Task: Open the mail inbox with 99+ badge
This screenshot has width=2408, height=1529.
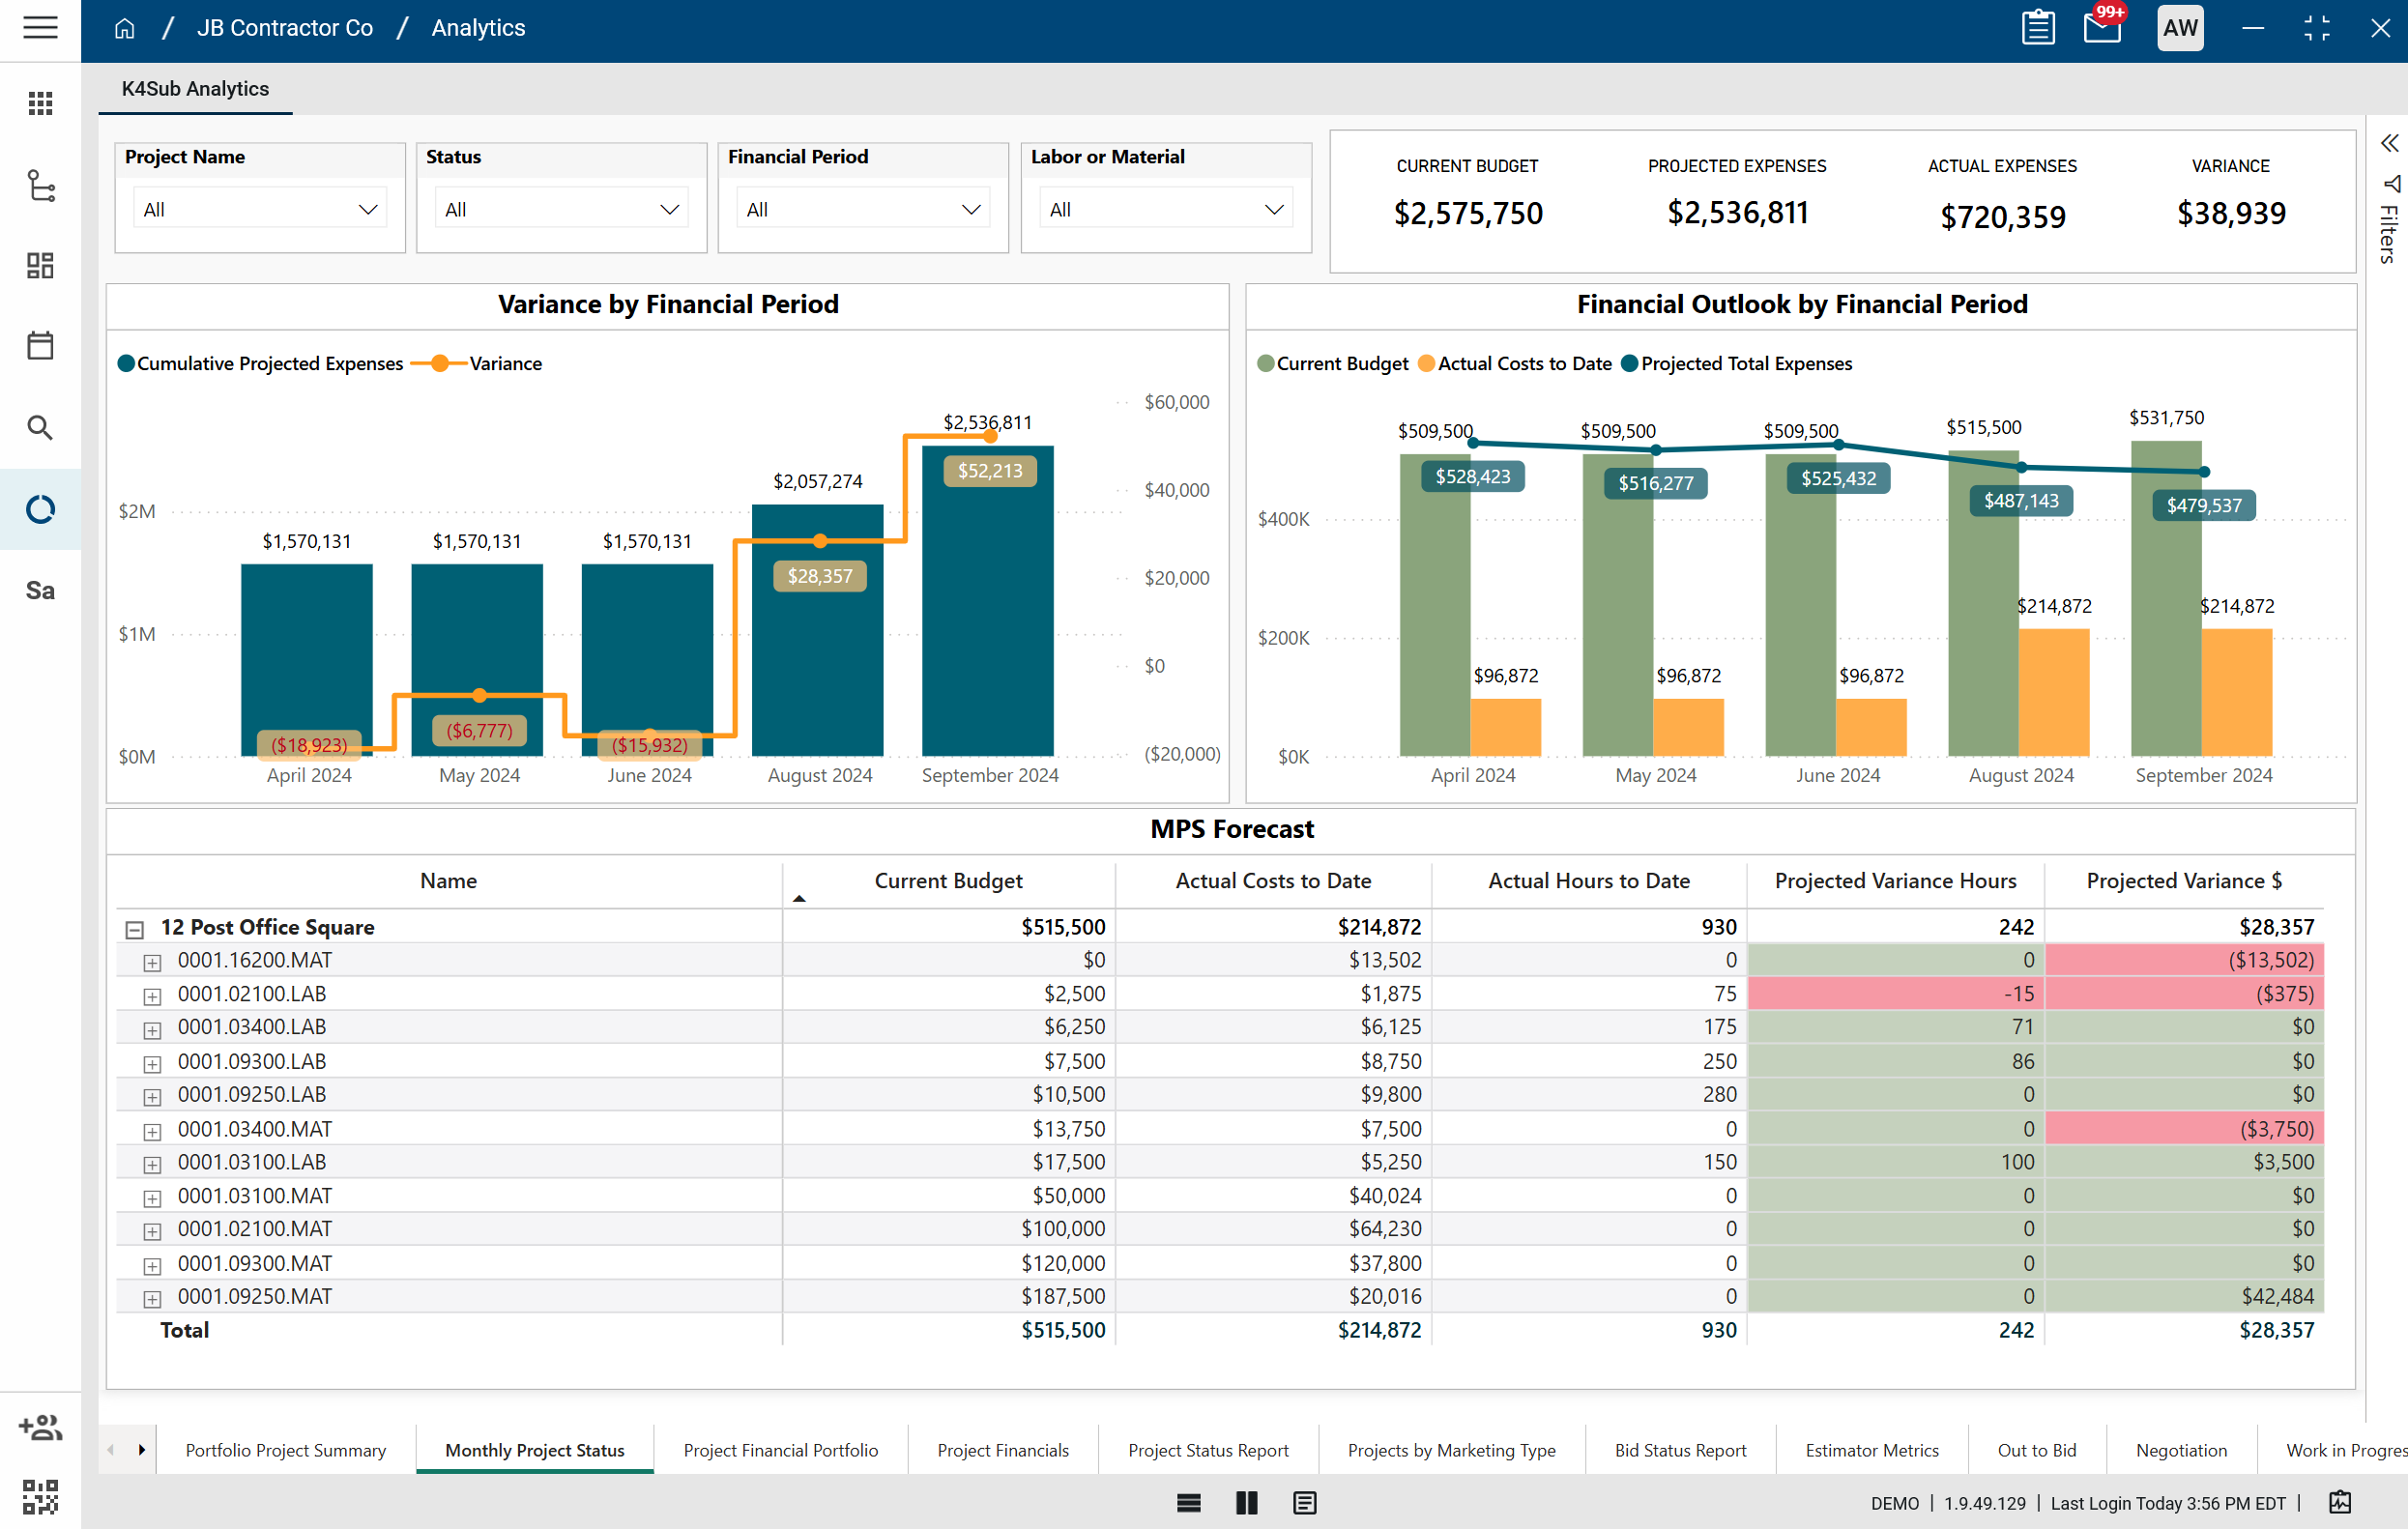Action: coord(2102,28)
